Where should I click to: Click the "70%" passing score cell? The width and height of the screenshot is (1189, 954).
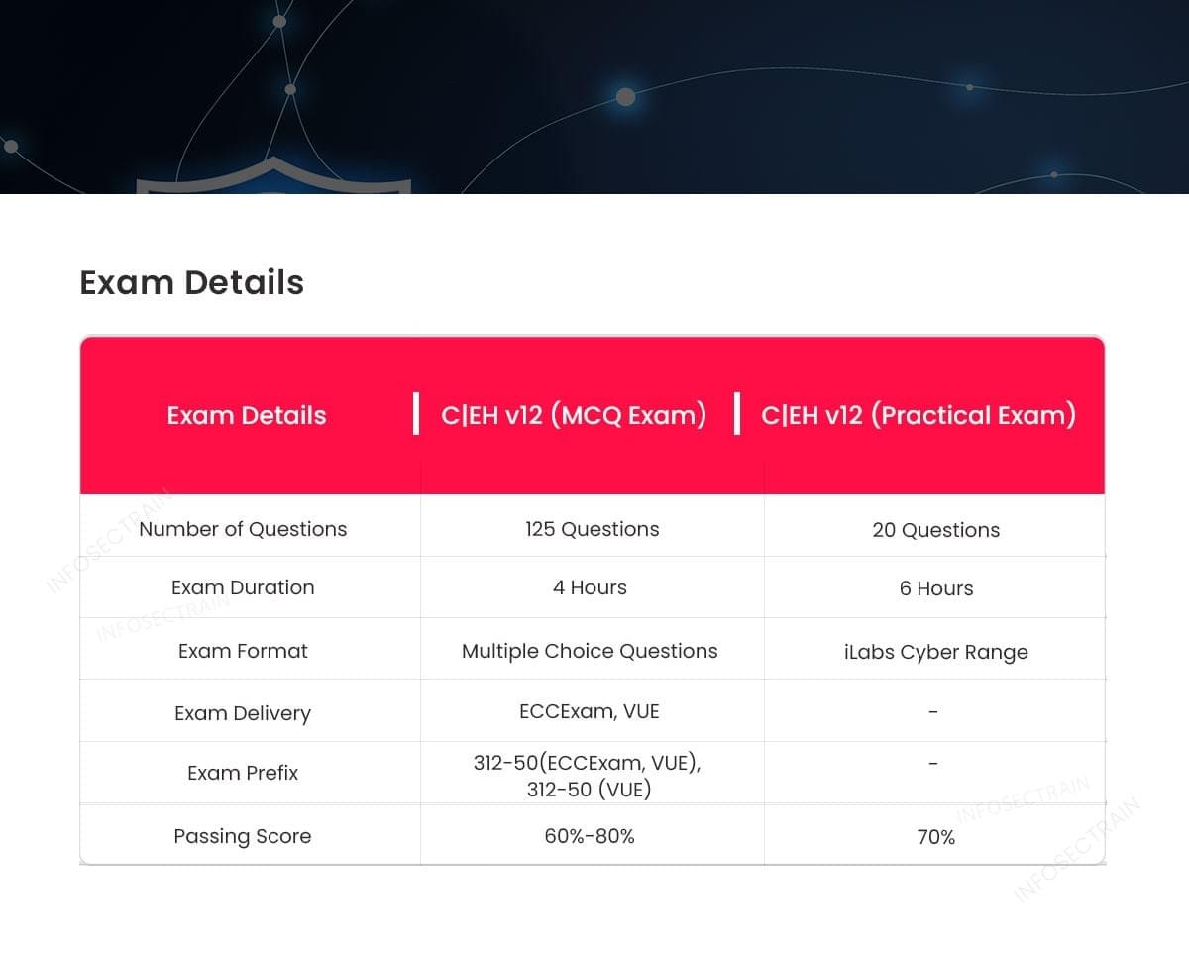coord(936,837)
